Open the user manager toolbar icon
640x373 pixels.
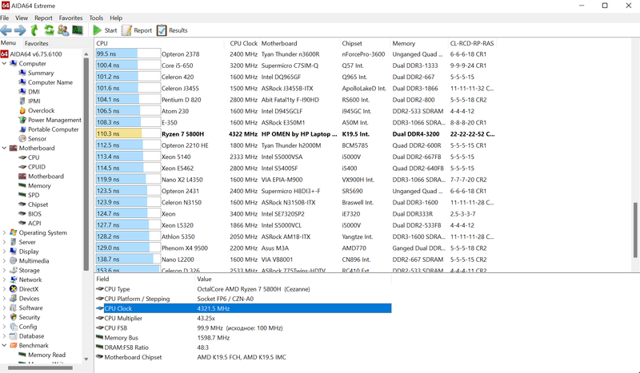coord(63,30)
